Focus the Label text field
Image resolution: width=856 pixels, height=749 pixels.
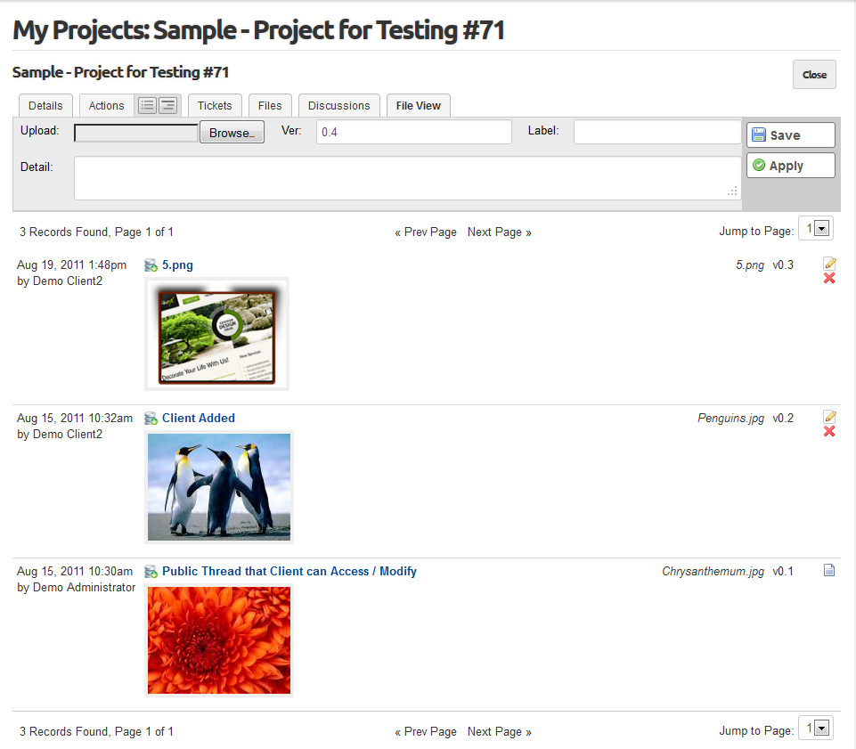click(x=656, y=132)
